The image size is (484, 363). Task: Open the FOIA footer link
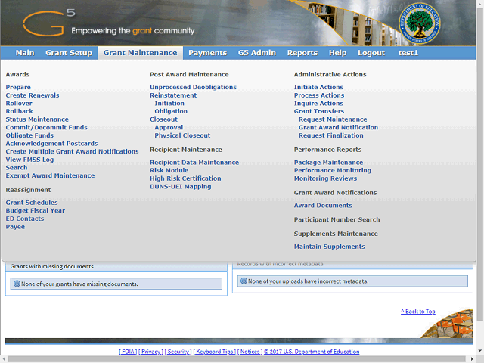click(128, 352)
